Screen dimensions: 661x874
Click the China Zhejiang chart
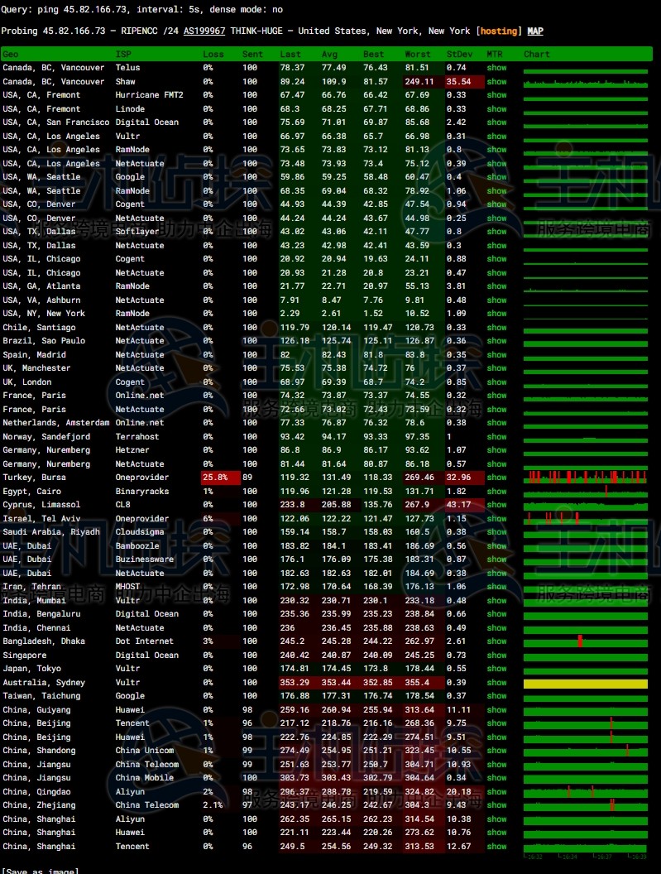(585, 804)
